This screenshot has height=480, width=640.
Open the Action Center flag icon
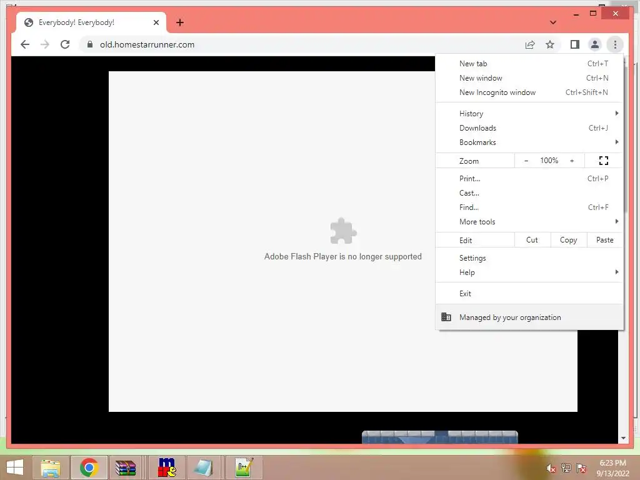581,468
